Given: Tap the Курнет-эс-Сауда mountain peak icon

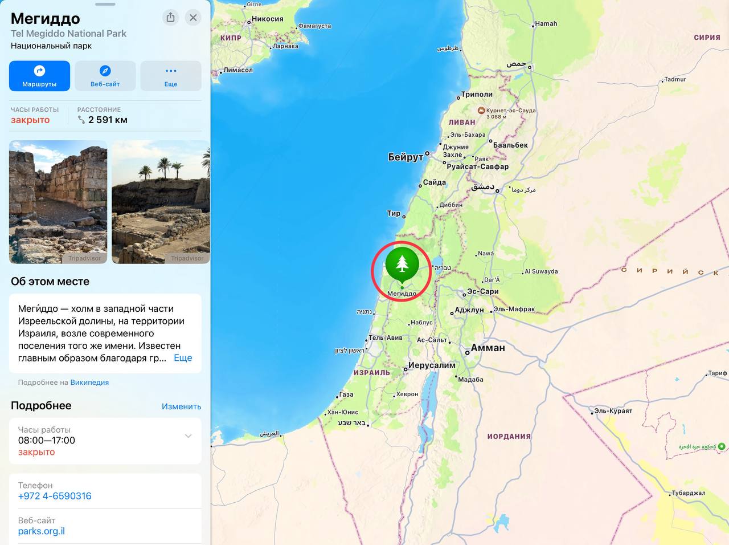Looking at the screenshot, I should pos(481,110).
